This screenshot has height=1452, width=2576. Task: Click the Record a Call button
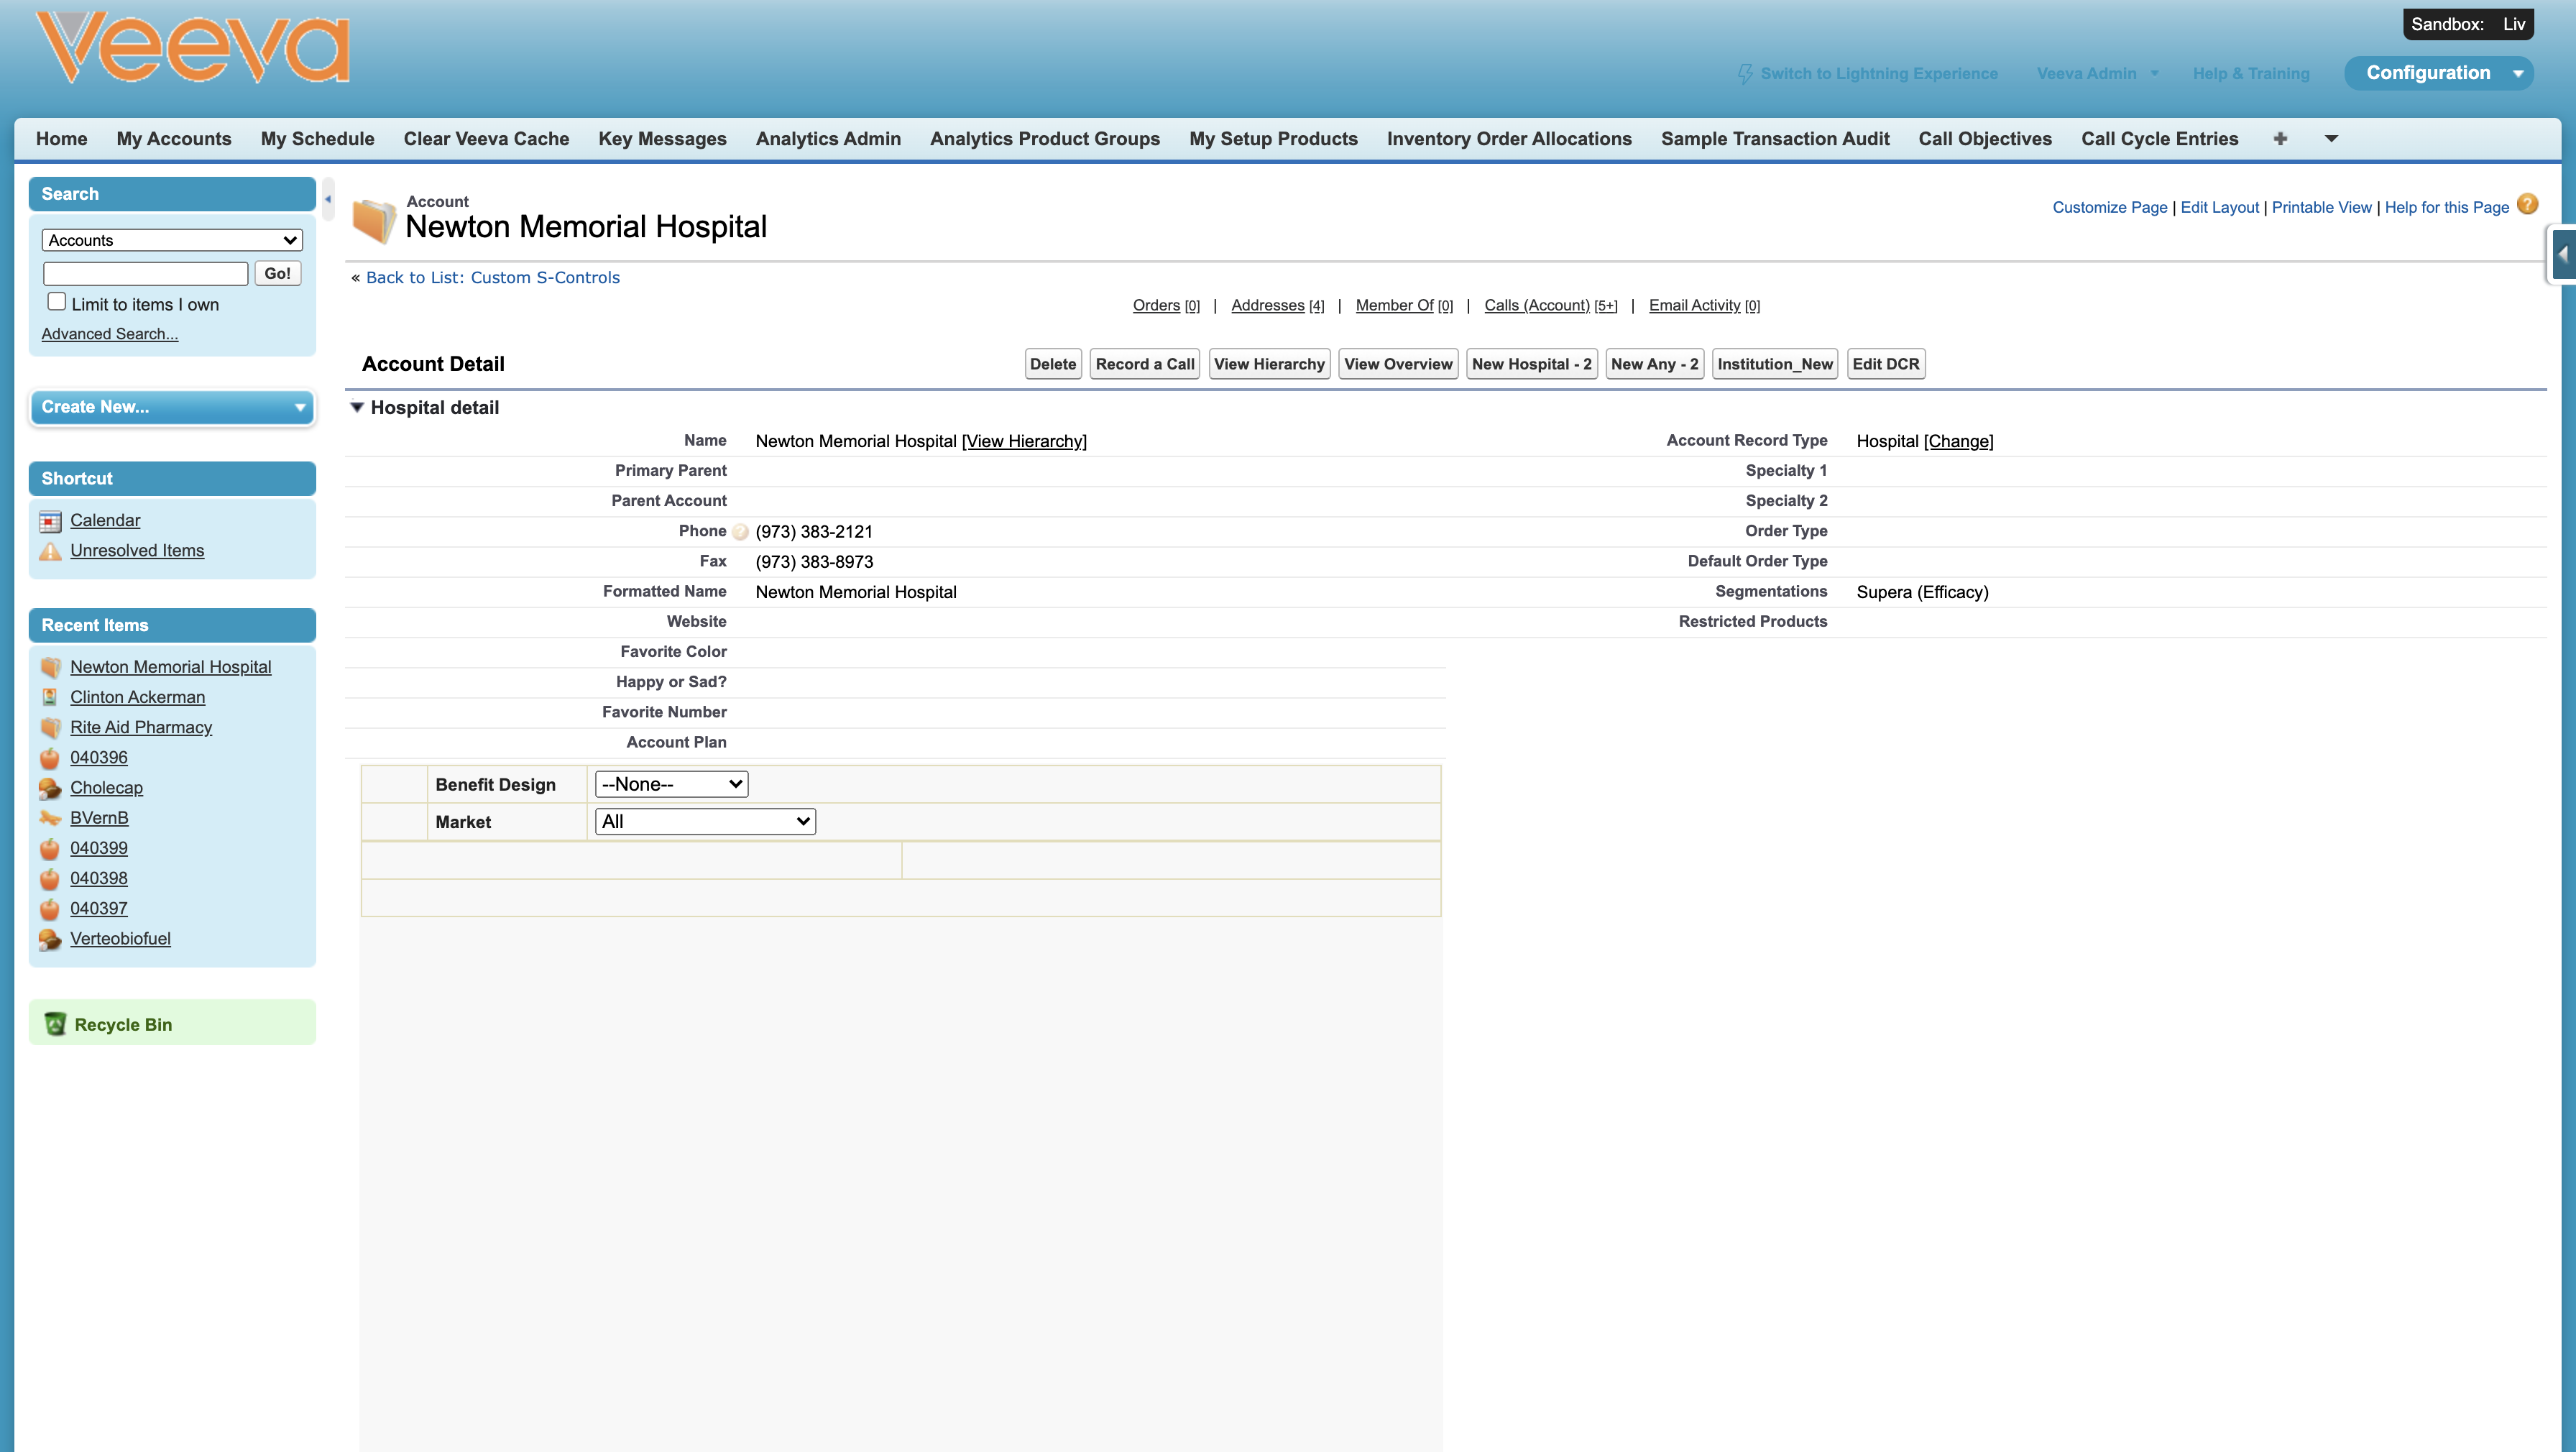point(1145,364)
